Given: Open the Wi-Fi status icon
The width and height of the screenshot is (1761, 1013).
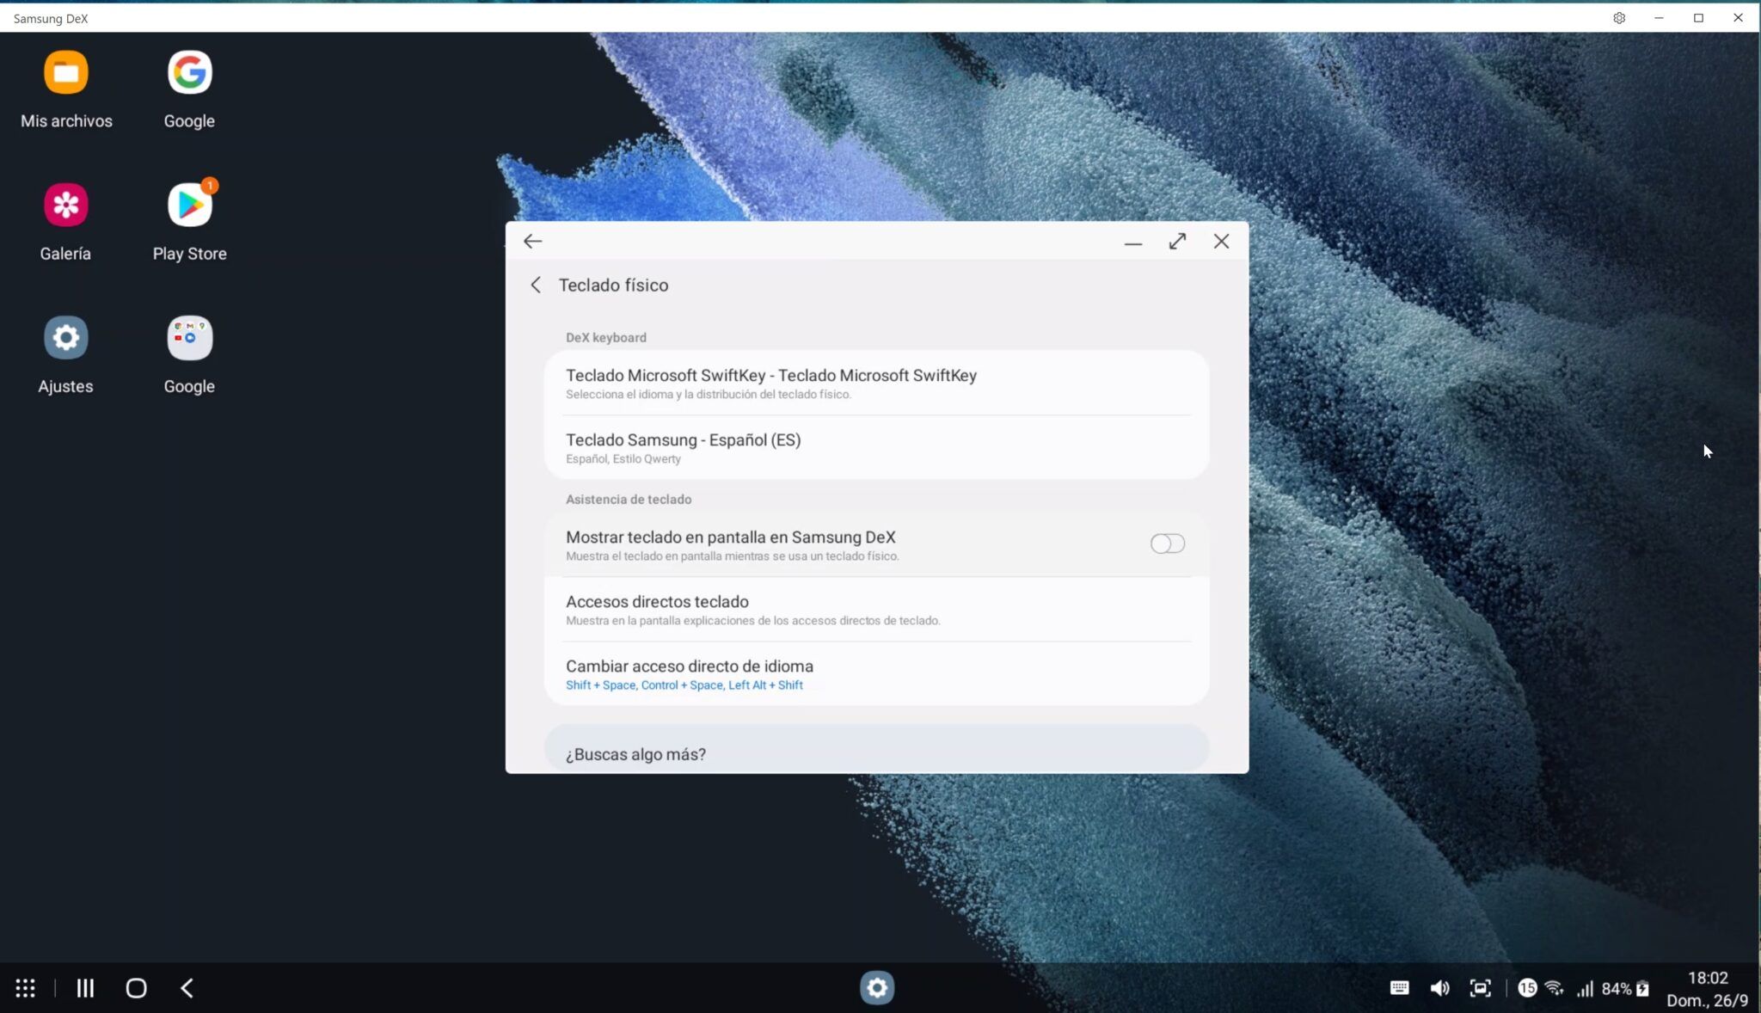Looking at the screenshot, I should pos(1554,988).
